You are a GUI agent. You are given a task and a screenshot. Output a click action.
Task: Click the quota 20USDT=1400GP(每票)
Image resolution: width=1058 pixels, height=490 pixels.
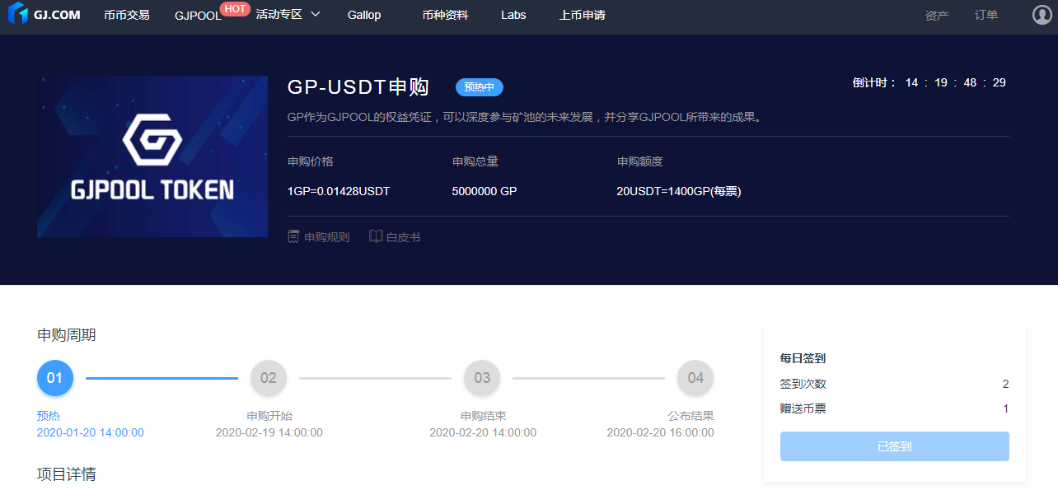[x=679, y=191]
